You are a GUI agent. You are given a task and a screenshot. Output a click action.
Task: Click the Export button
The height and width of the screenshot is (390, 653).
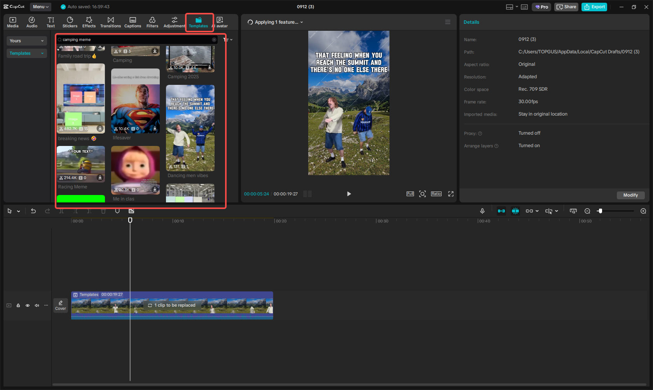click(594, 7)
